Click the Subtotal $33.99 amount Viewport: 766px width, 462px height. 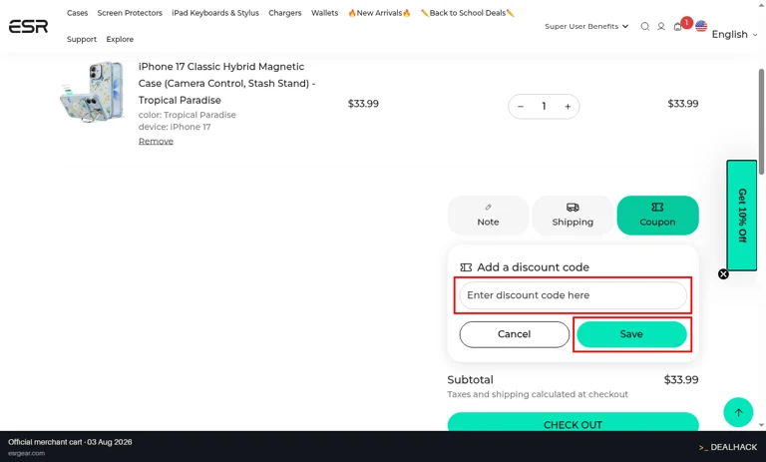pos(681,380)
